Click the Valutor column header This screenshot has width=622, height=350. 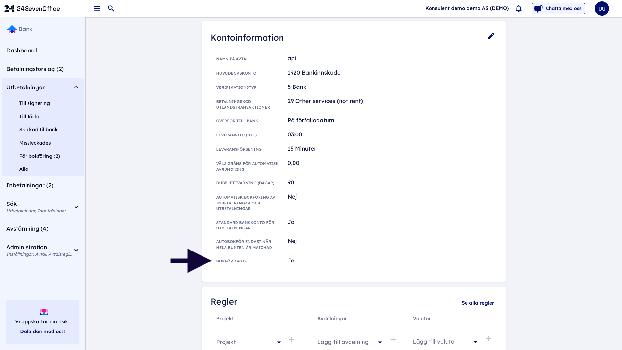(422, 319)
